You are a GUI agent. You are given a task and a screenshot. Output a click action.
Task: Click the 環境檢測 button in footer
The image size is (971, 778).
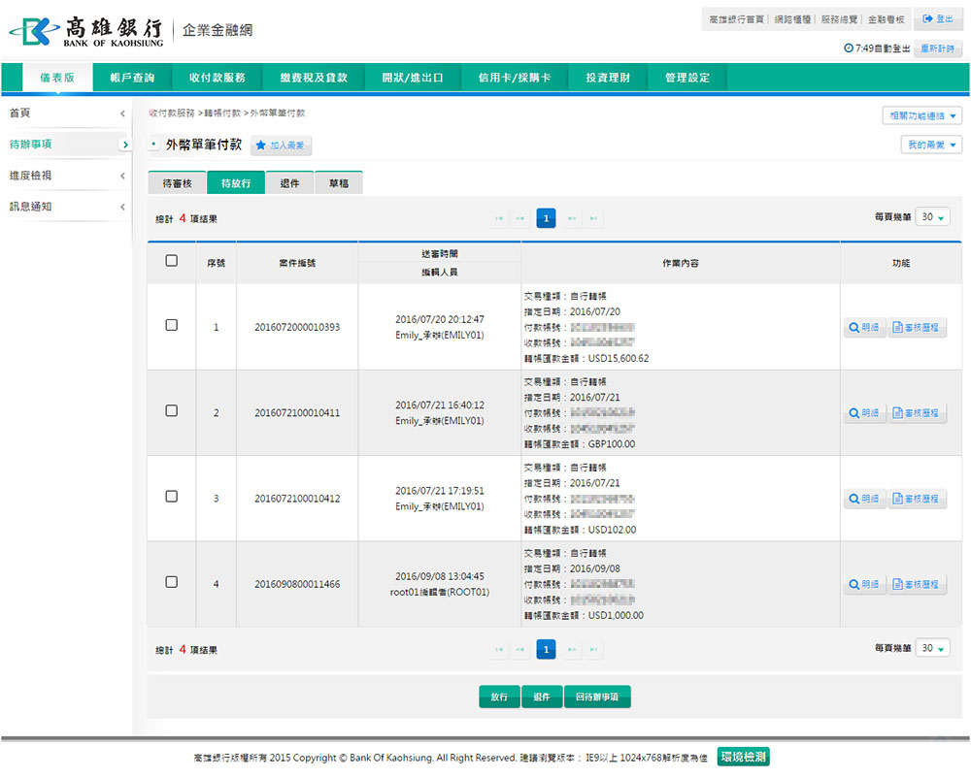click(x=744, y=757)
